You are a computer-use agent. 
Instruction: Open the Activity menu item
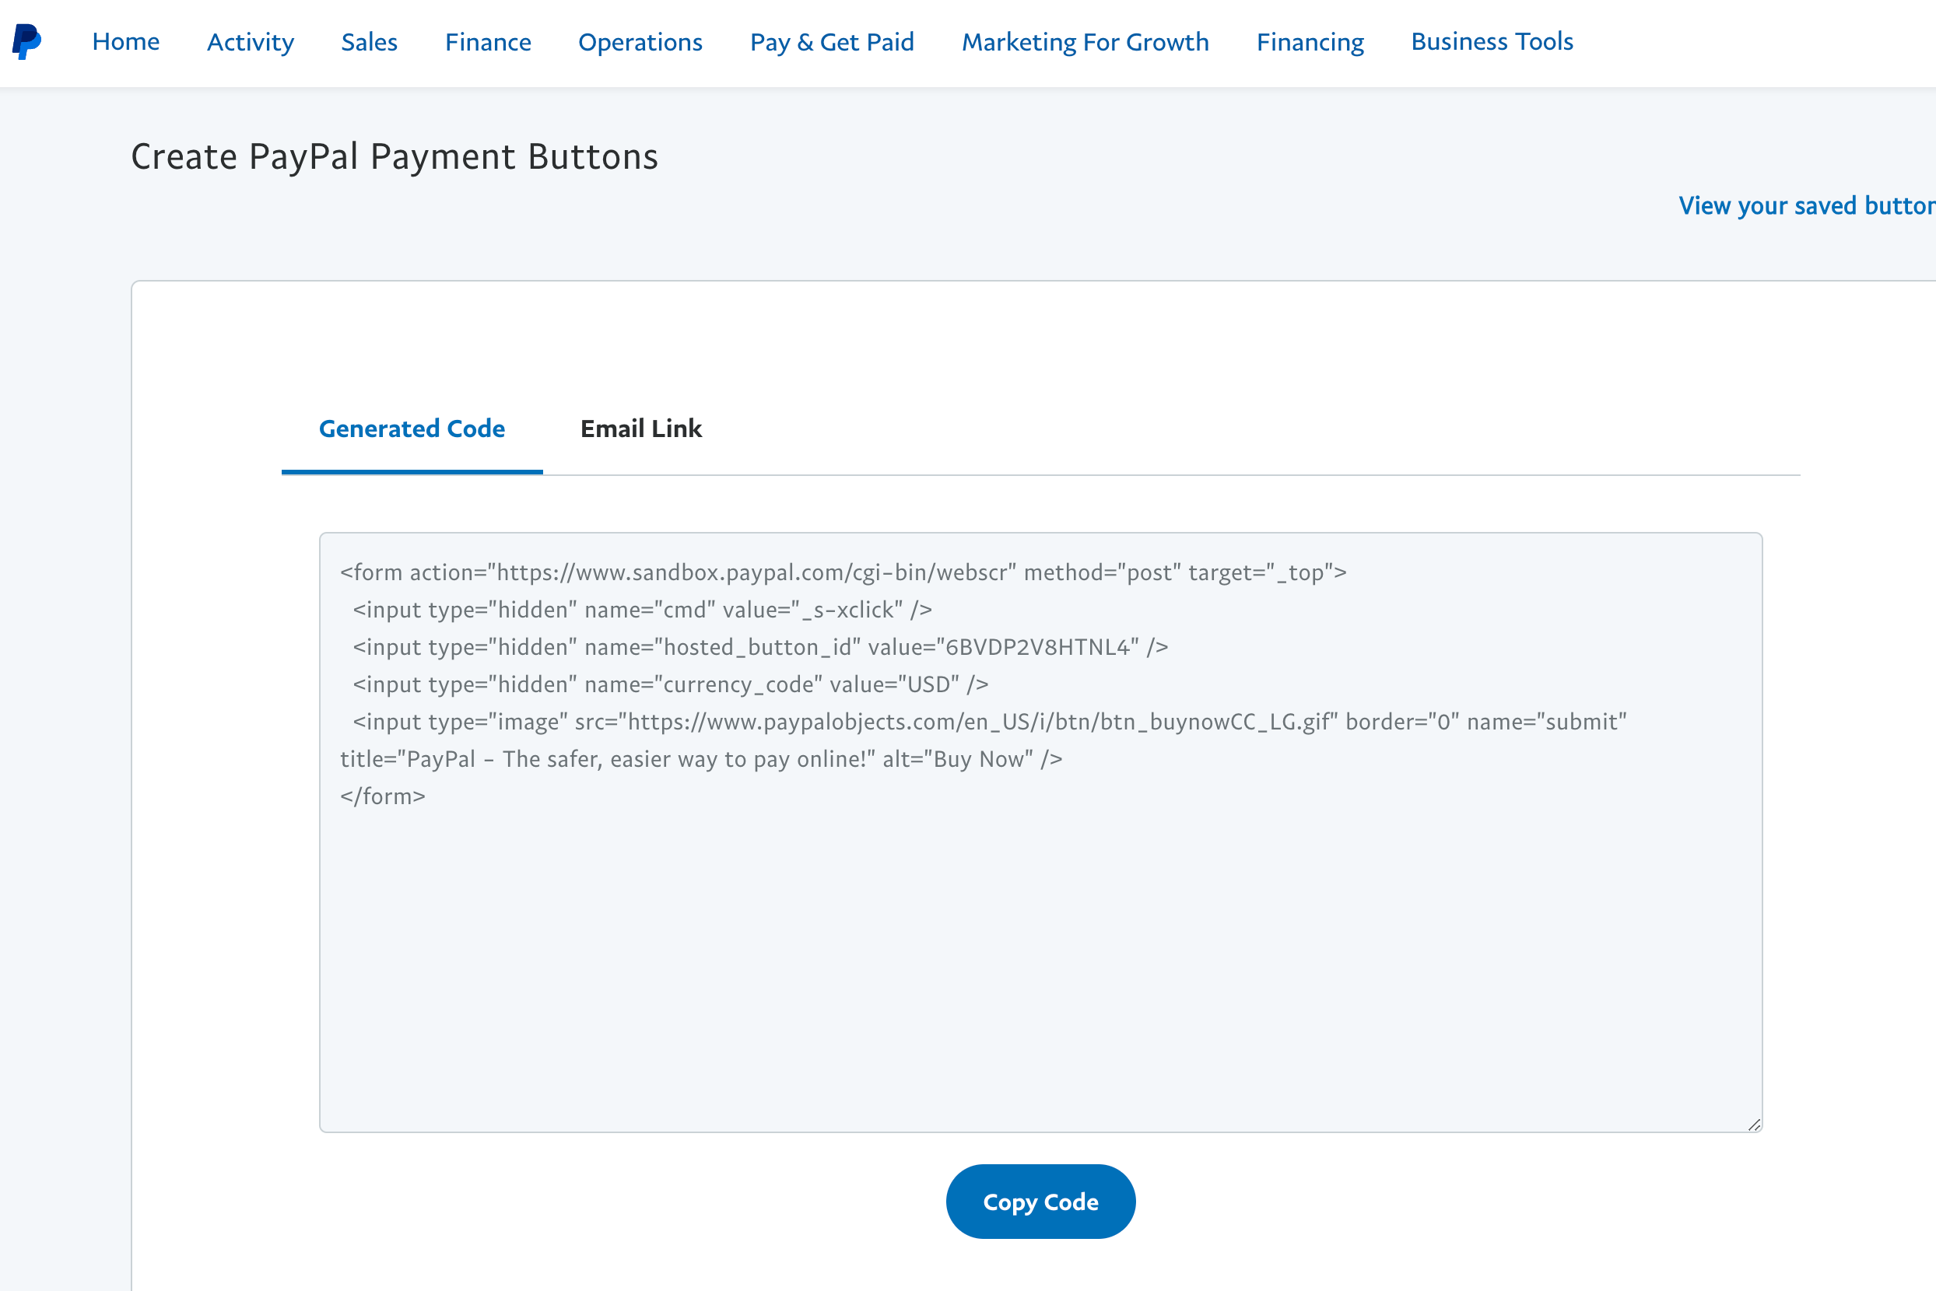249,42
